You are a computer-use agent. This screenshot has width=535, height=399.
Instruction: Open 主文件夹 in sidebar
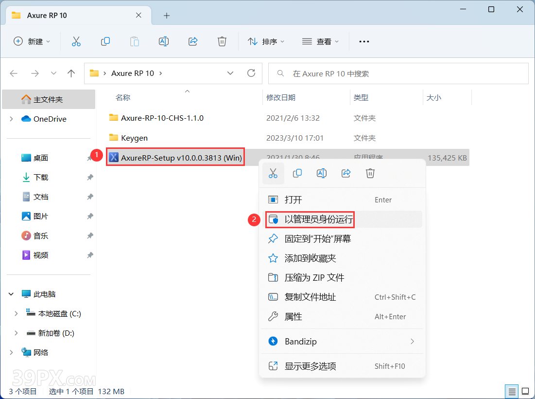click(49, 99)
